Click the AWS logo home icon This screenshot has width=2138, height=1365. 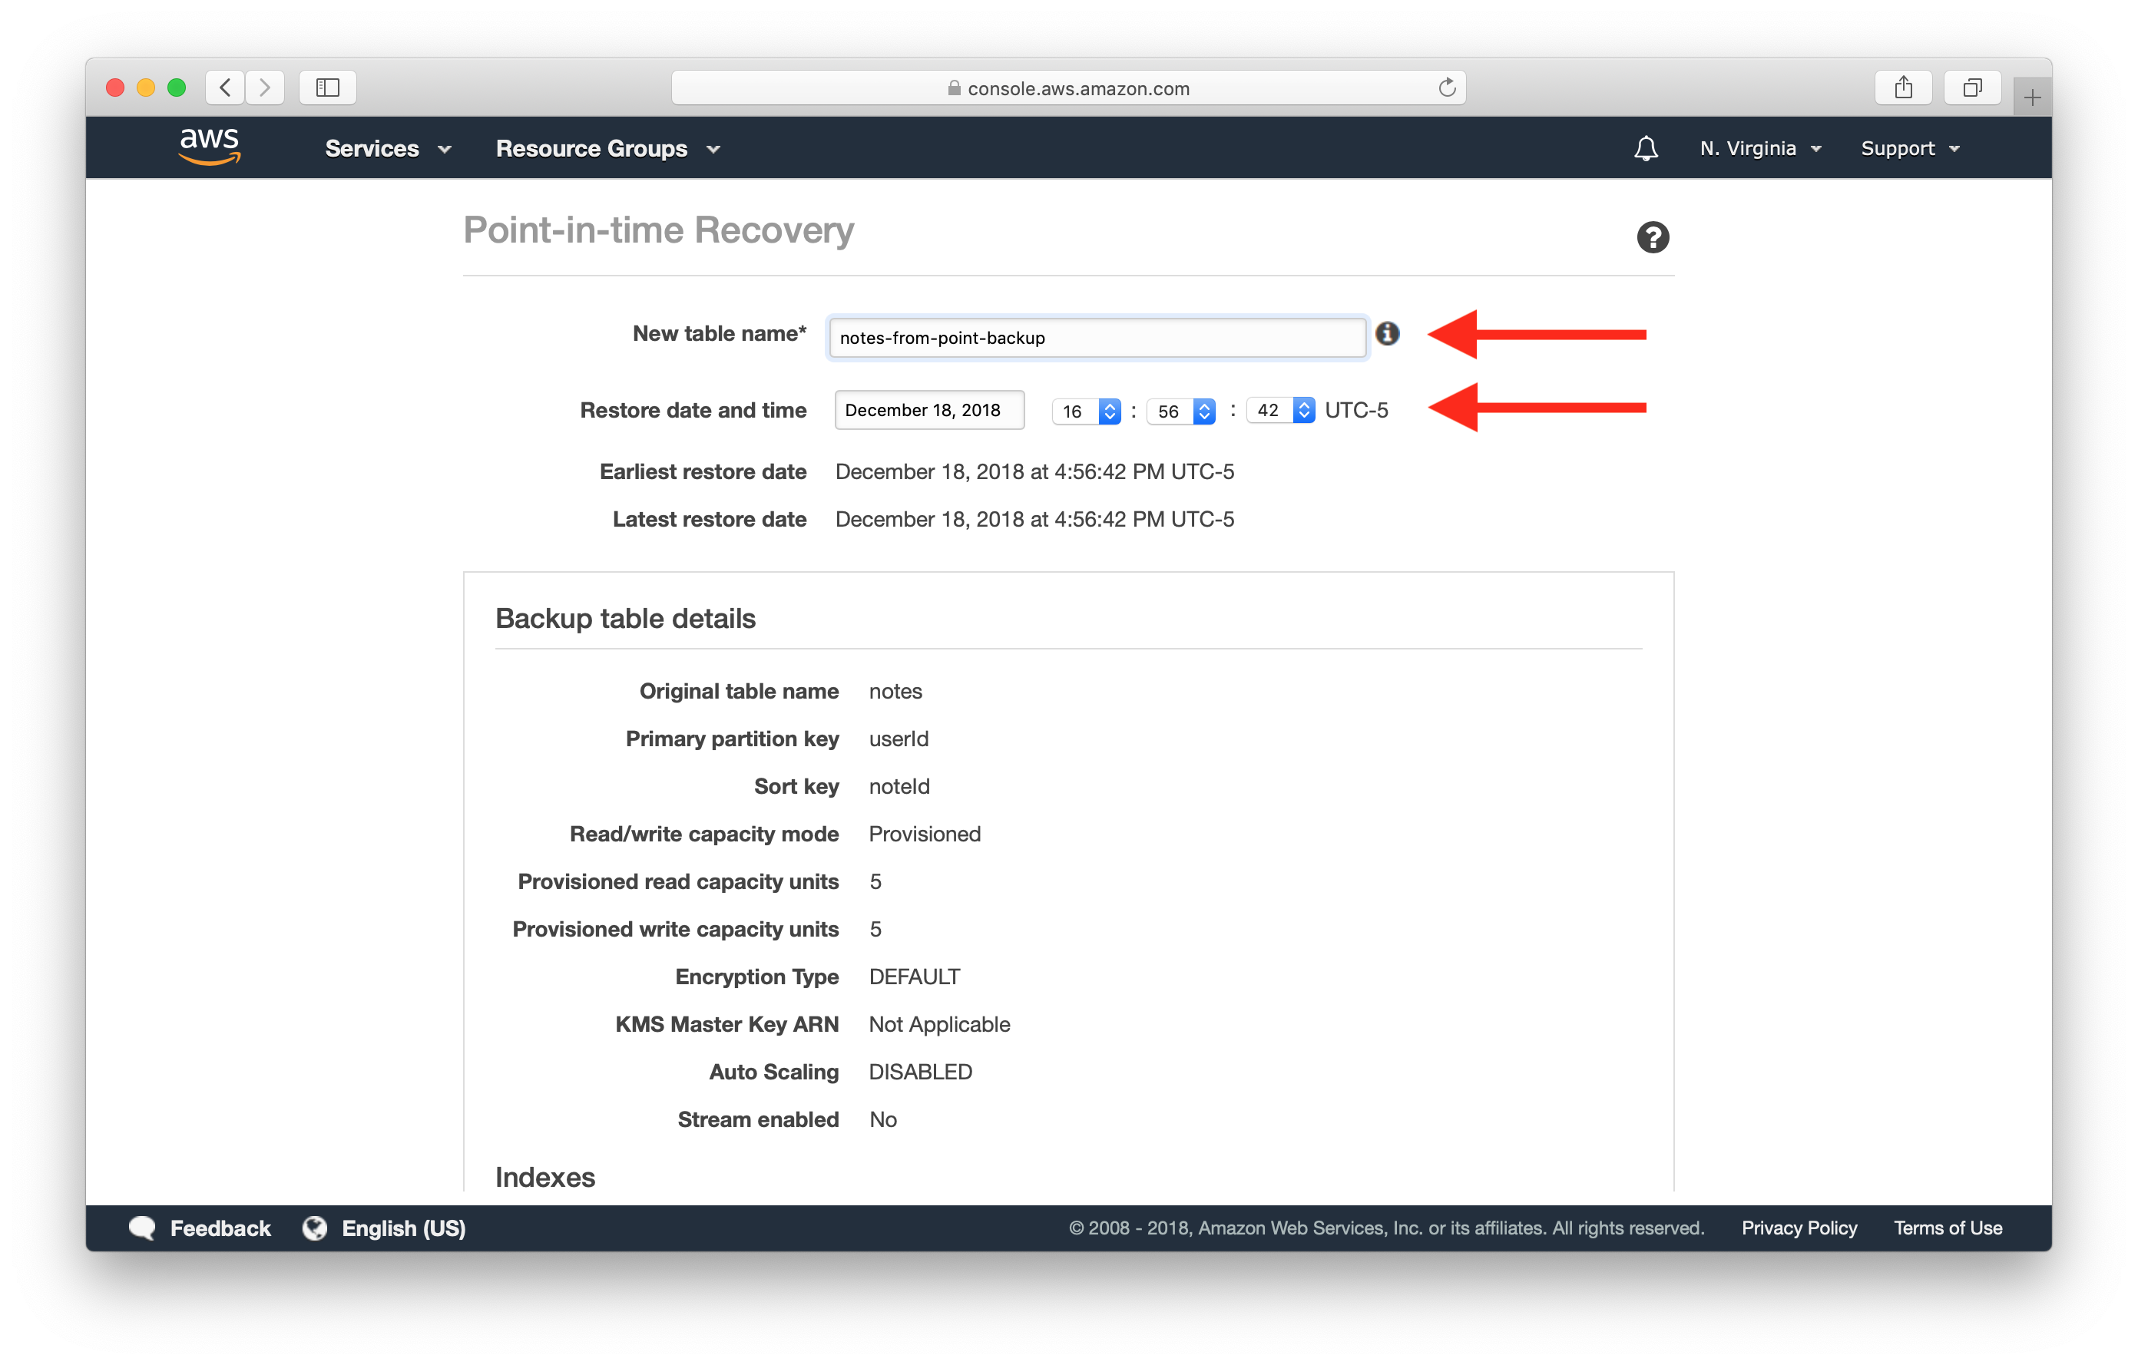(x=210, y=147)
